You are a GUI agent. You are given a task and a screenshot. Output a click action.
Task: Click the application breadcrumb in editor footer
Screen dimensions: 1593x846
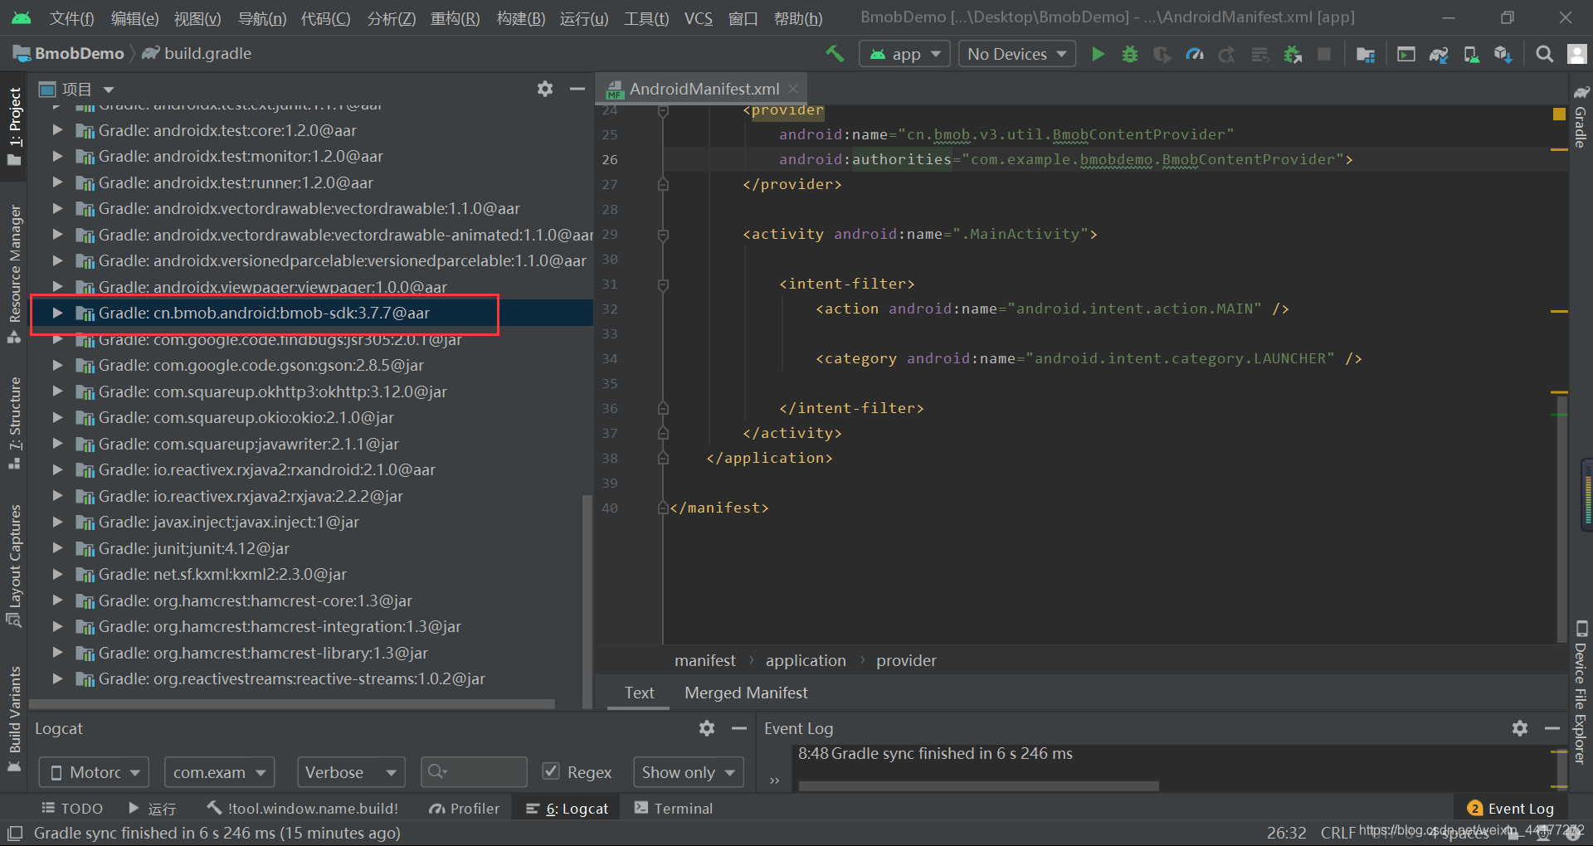pyautogui.click(x=806, y=661)
